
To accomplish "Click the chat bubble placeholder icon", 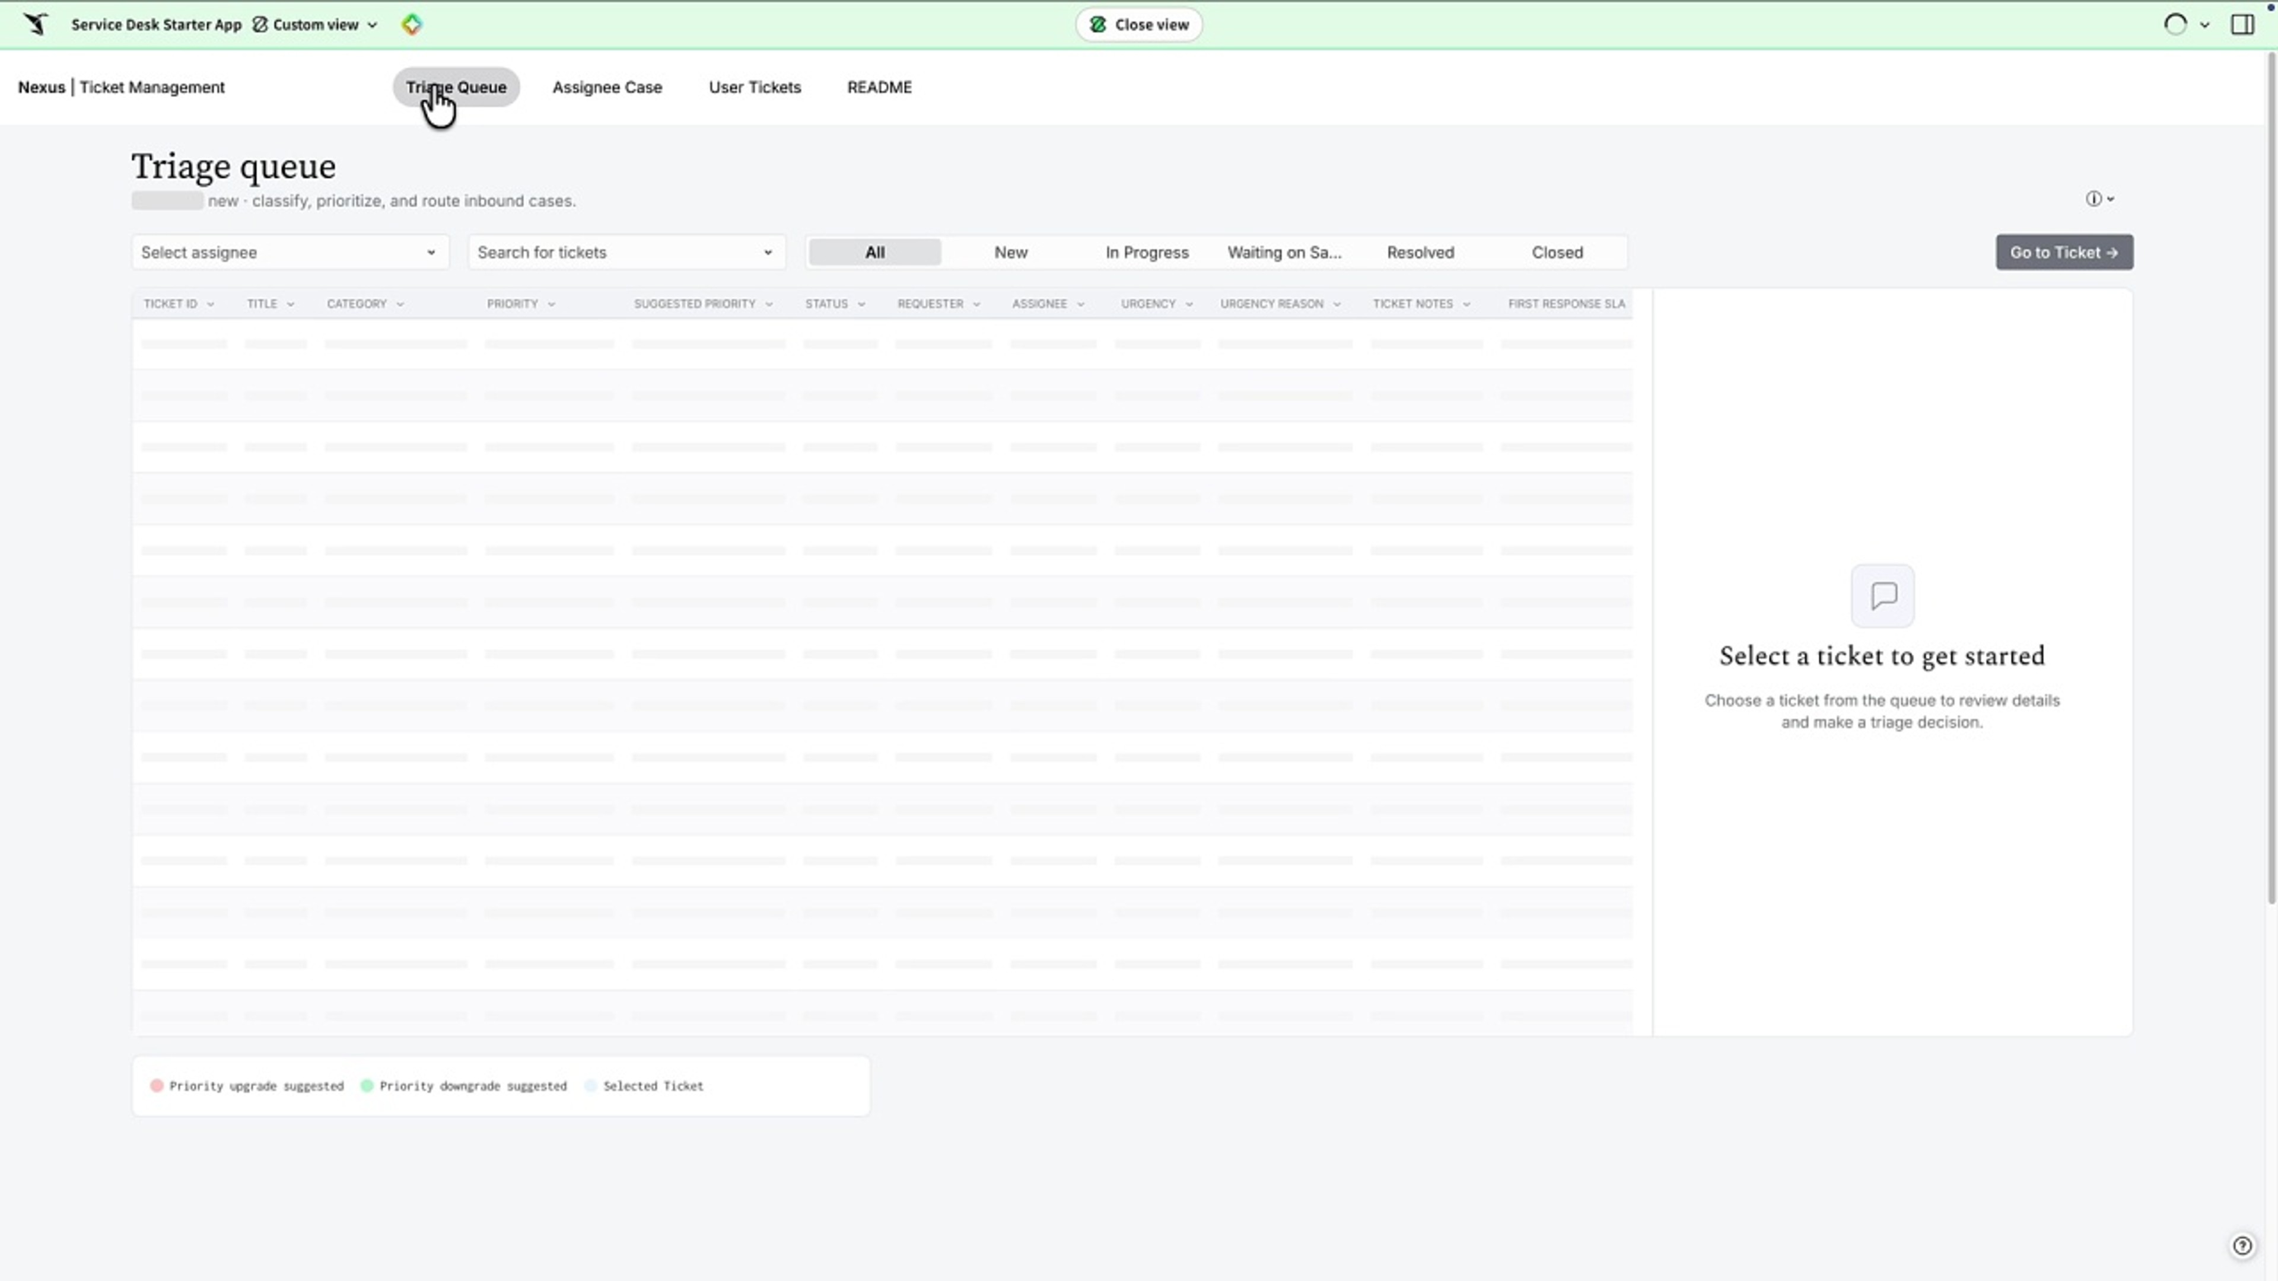I will click(1883, 596).
